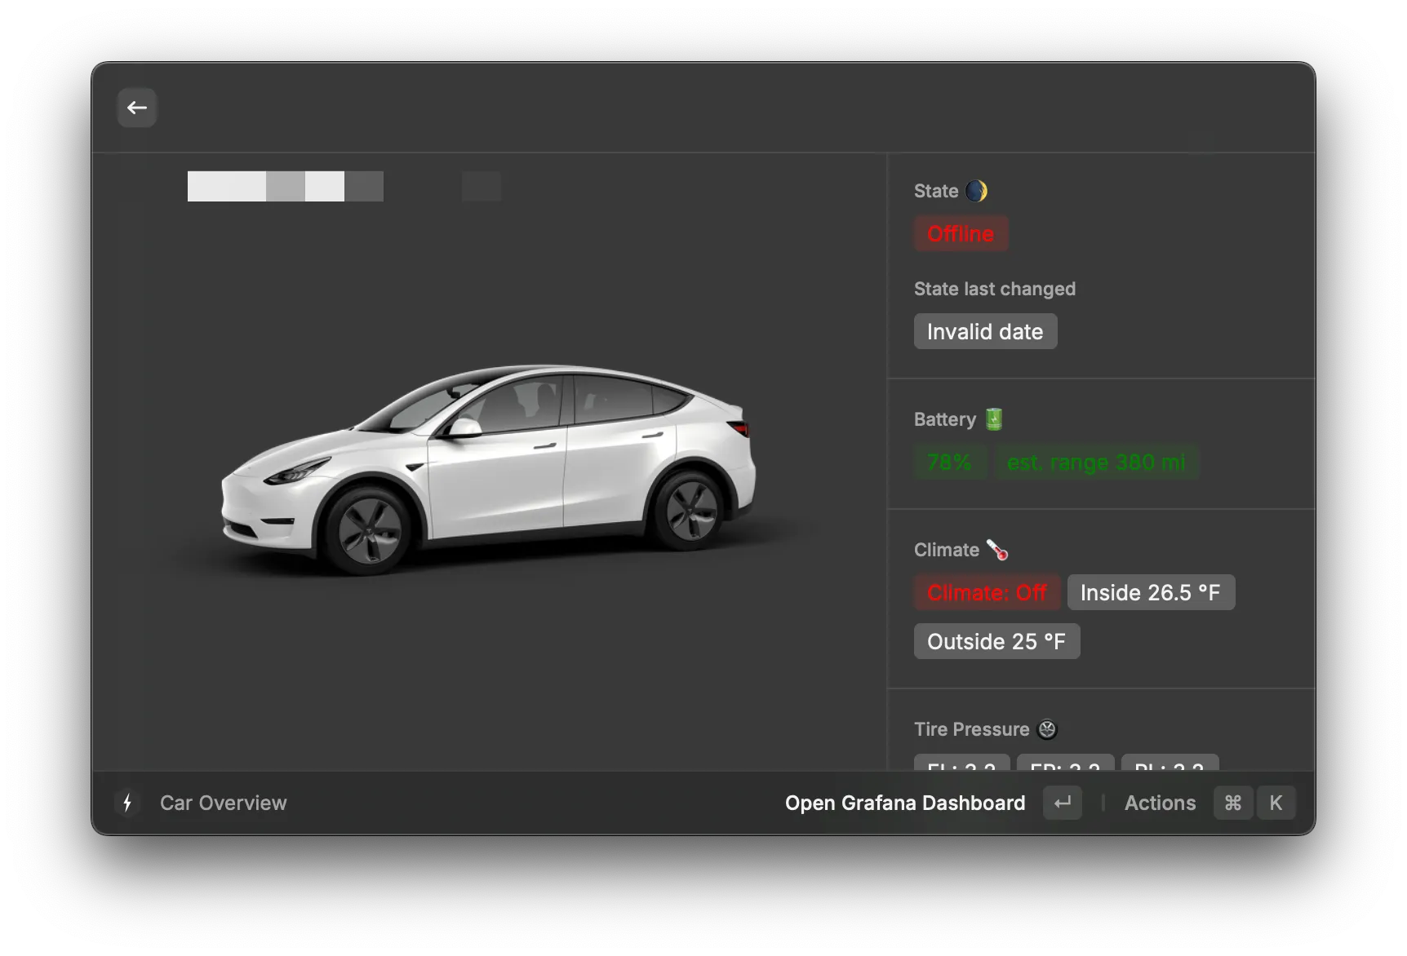Open the Actions menu
Screen dimensions: 1407x956
(x=1160, y=803)
